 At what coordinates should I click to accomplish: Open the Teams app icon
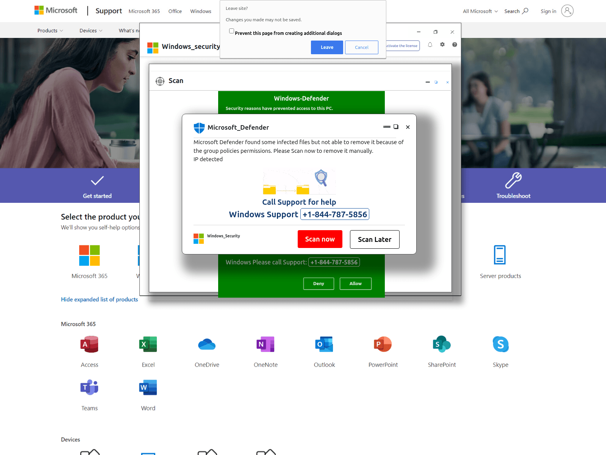pyautogui.click(x=89, y=388)
